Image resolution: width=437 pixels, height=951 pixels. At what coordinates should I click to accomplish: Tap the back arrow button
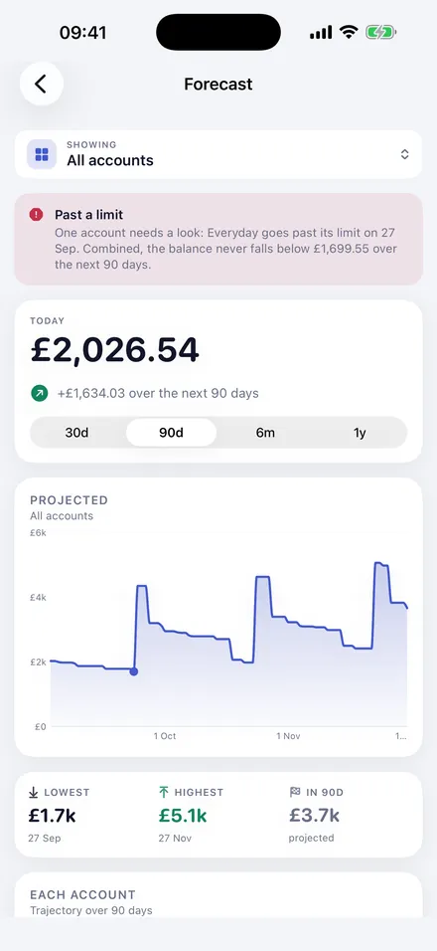tap(41, 84)
